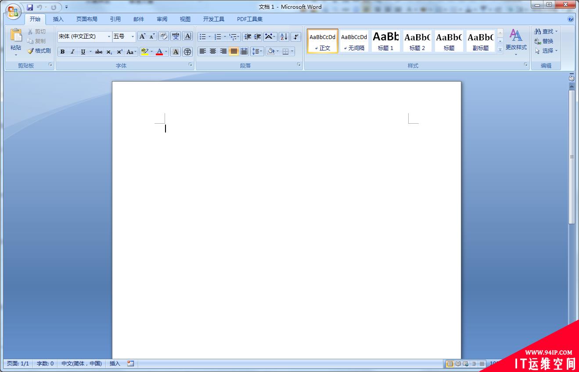Screen dimensions: 579x372
Task: Click the Save icon in Quick Access
Action: click(x=30, y=7)
